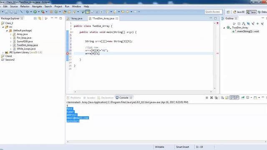Toggle Show Console on Standard Out change

coord(232,97)
